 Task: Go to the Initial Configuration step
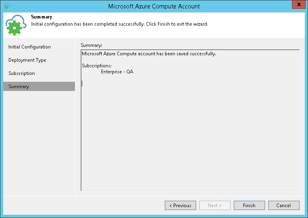click(x=30, y=47)
